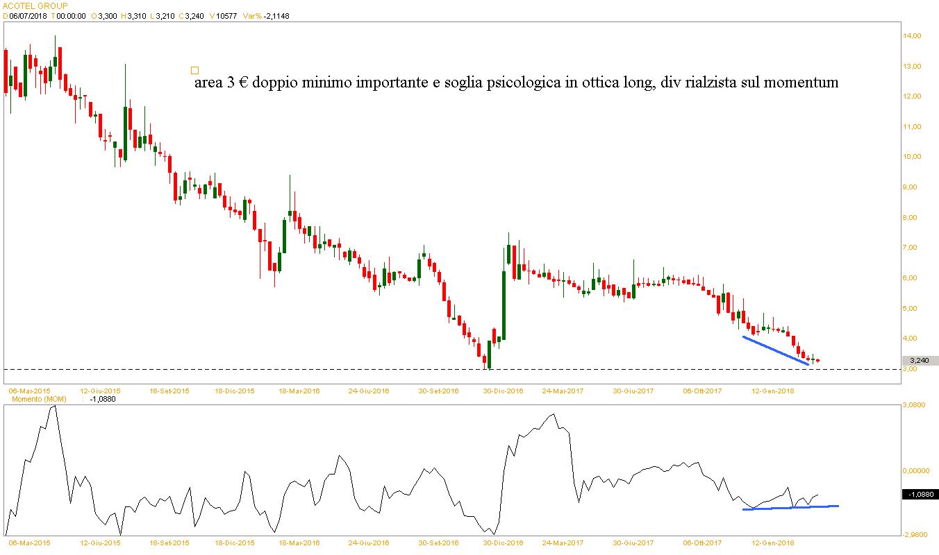Click the 12-Gen-2018 date label under momentum panel
939x555 pixels.
pos(774,543)
